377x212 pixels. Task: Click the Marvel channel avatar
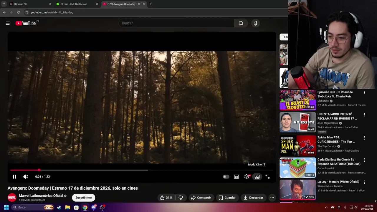(x=12, y=198)
